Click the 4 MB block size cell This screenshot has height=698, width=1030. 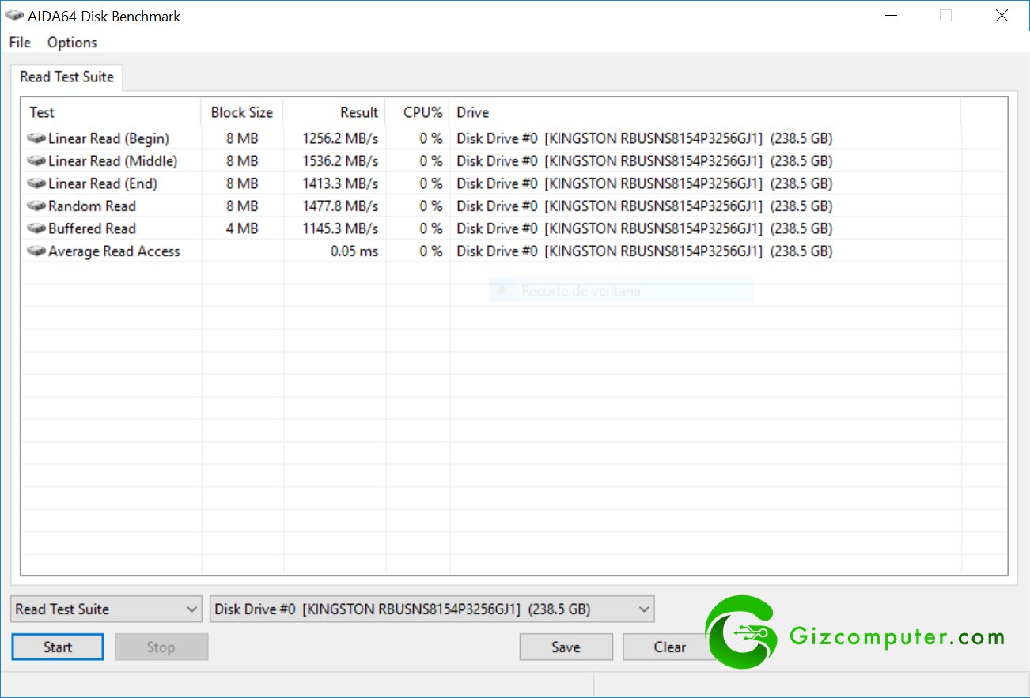coord(242,228)
